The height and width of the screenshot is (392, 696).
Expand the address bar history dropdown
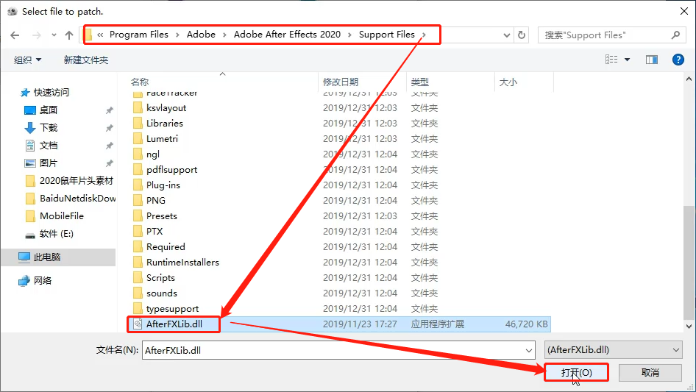tap(506, 35)
